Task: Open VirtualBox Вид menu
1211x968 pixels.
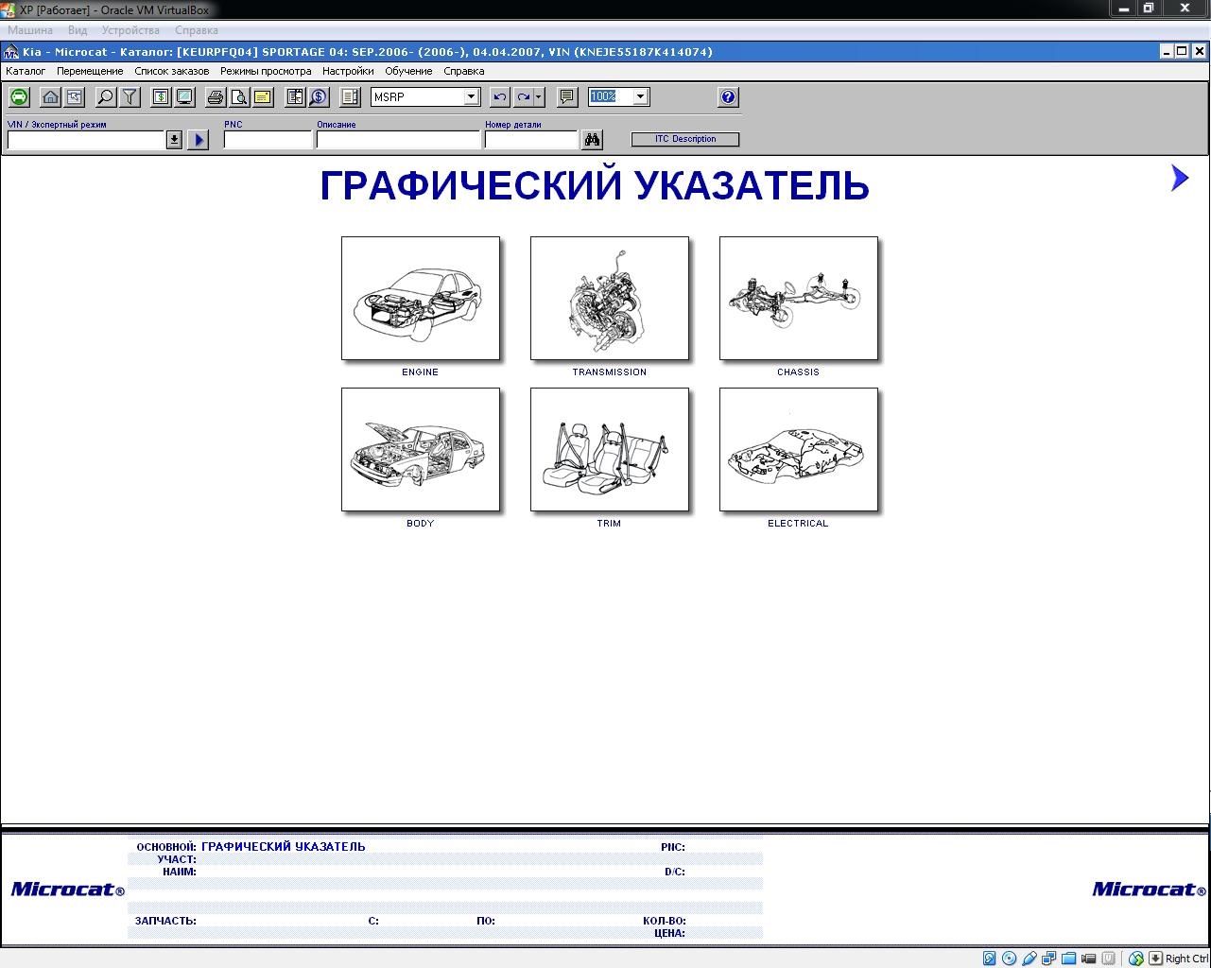Action: 78,30
